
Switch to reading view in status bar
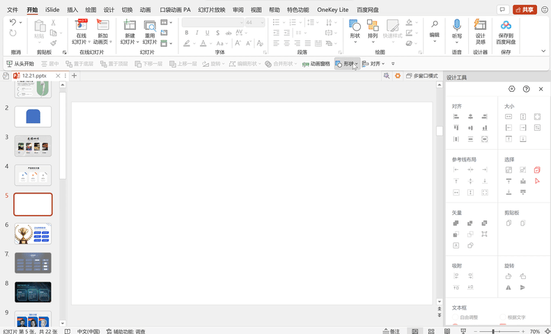447,331
